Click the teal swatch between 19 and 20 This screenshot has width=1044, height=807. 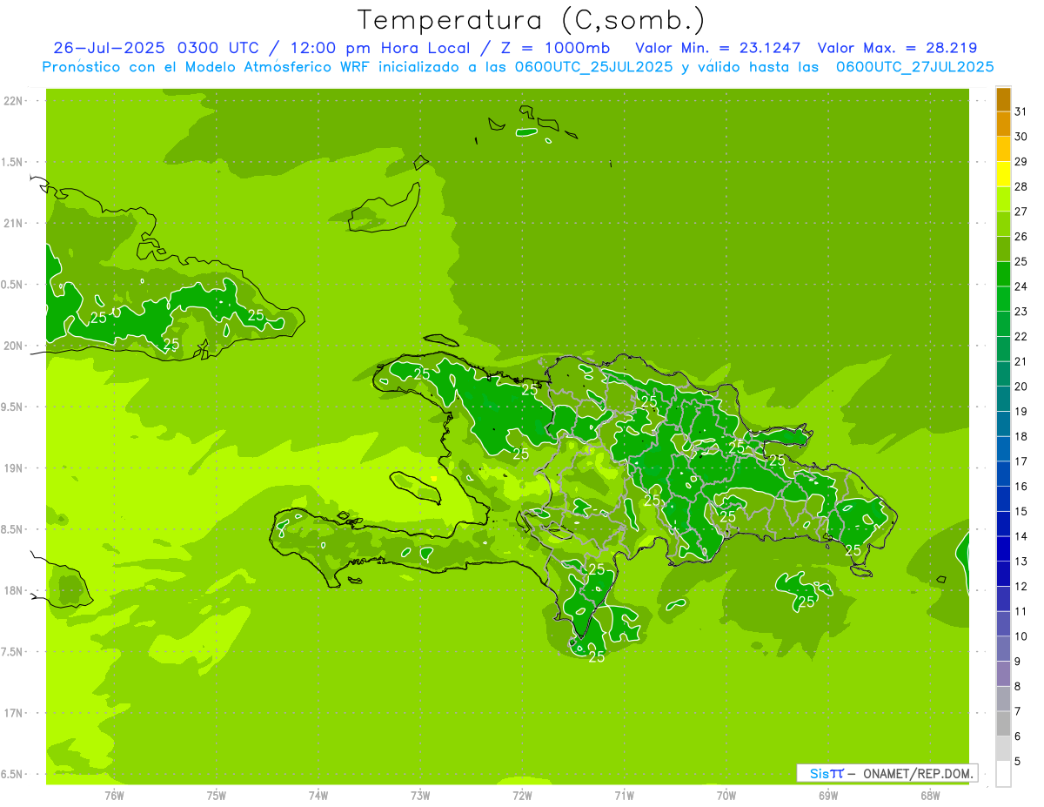coord(1003,399)
